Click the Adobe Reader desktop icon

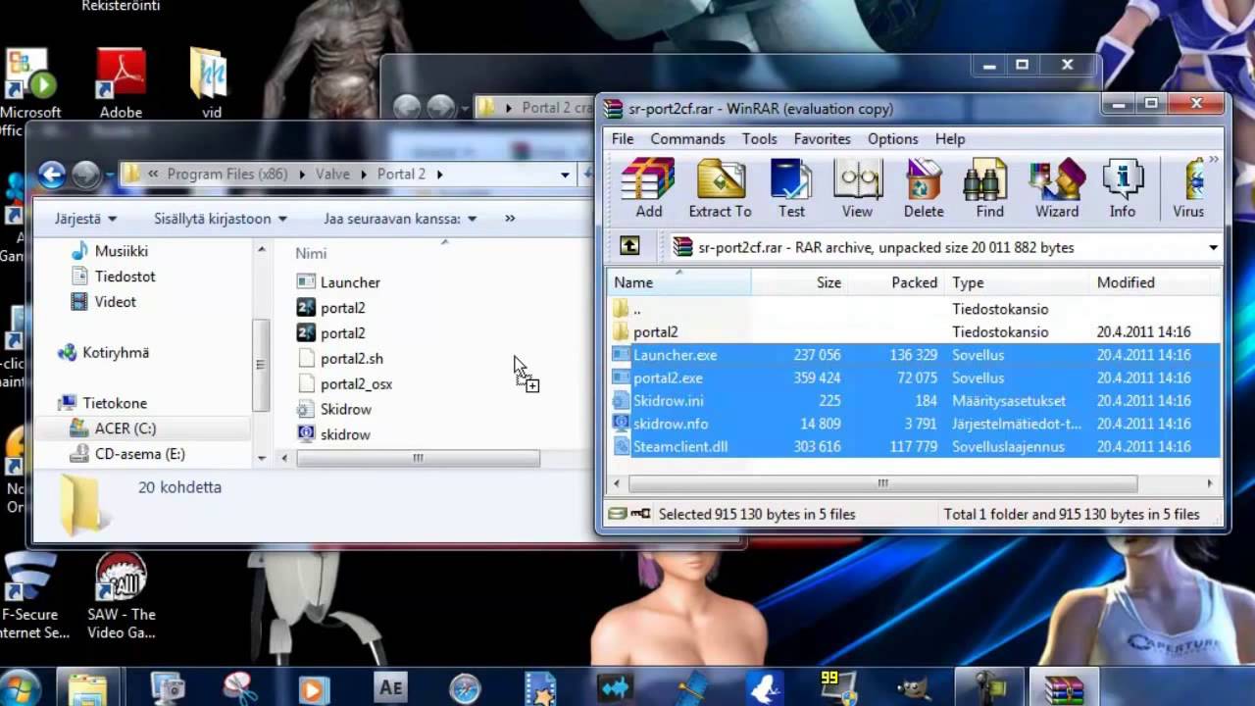point(121,83)
